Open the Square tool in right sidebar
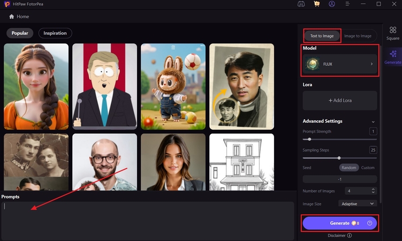The image size is (402, 241). click(393, 33)
